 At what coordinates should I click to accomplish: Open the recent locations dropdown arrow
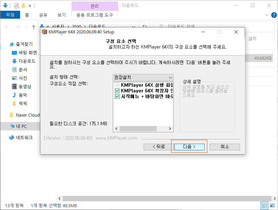27,27
